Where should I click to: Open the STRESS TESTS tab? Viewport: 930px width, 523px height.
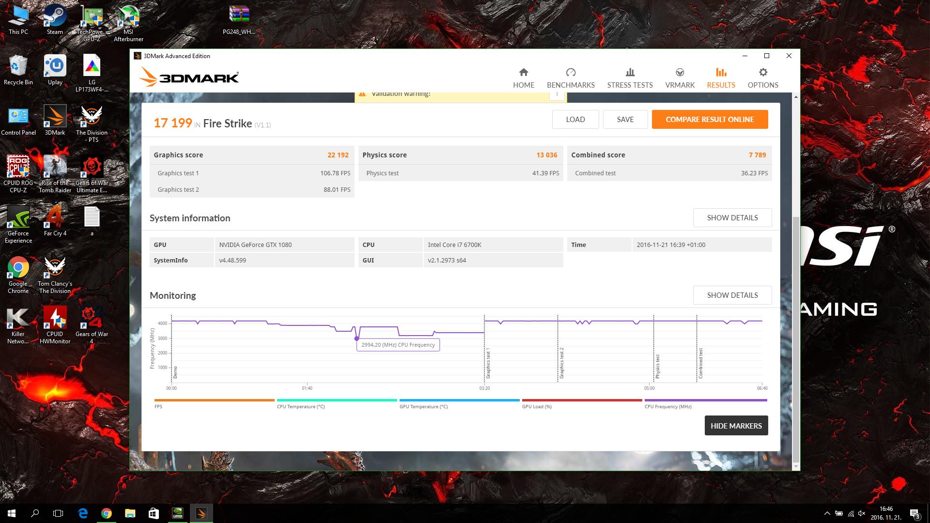click(x=630, y=78)
